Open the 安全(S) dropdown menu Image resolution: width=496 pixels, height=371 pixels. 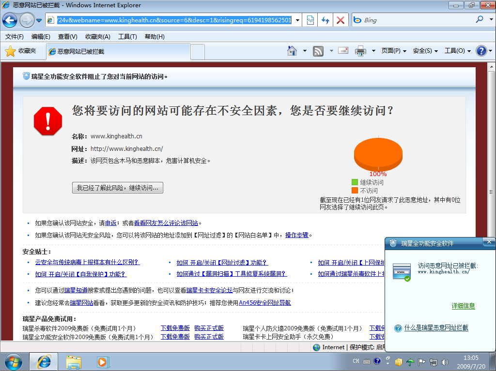425,51
